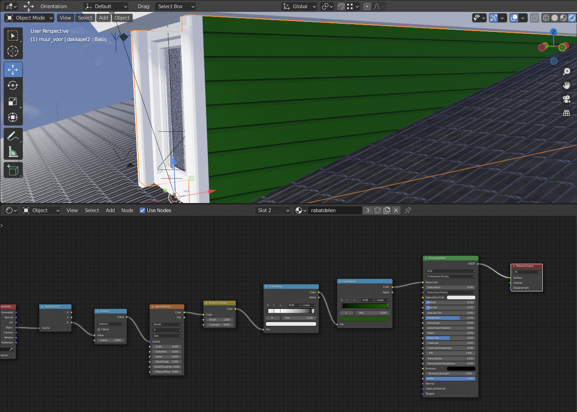This screenshot has width=577, height=412.
Task: Open the node editor Add menu
Action: click(x=110, y=210)
